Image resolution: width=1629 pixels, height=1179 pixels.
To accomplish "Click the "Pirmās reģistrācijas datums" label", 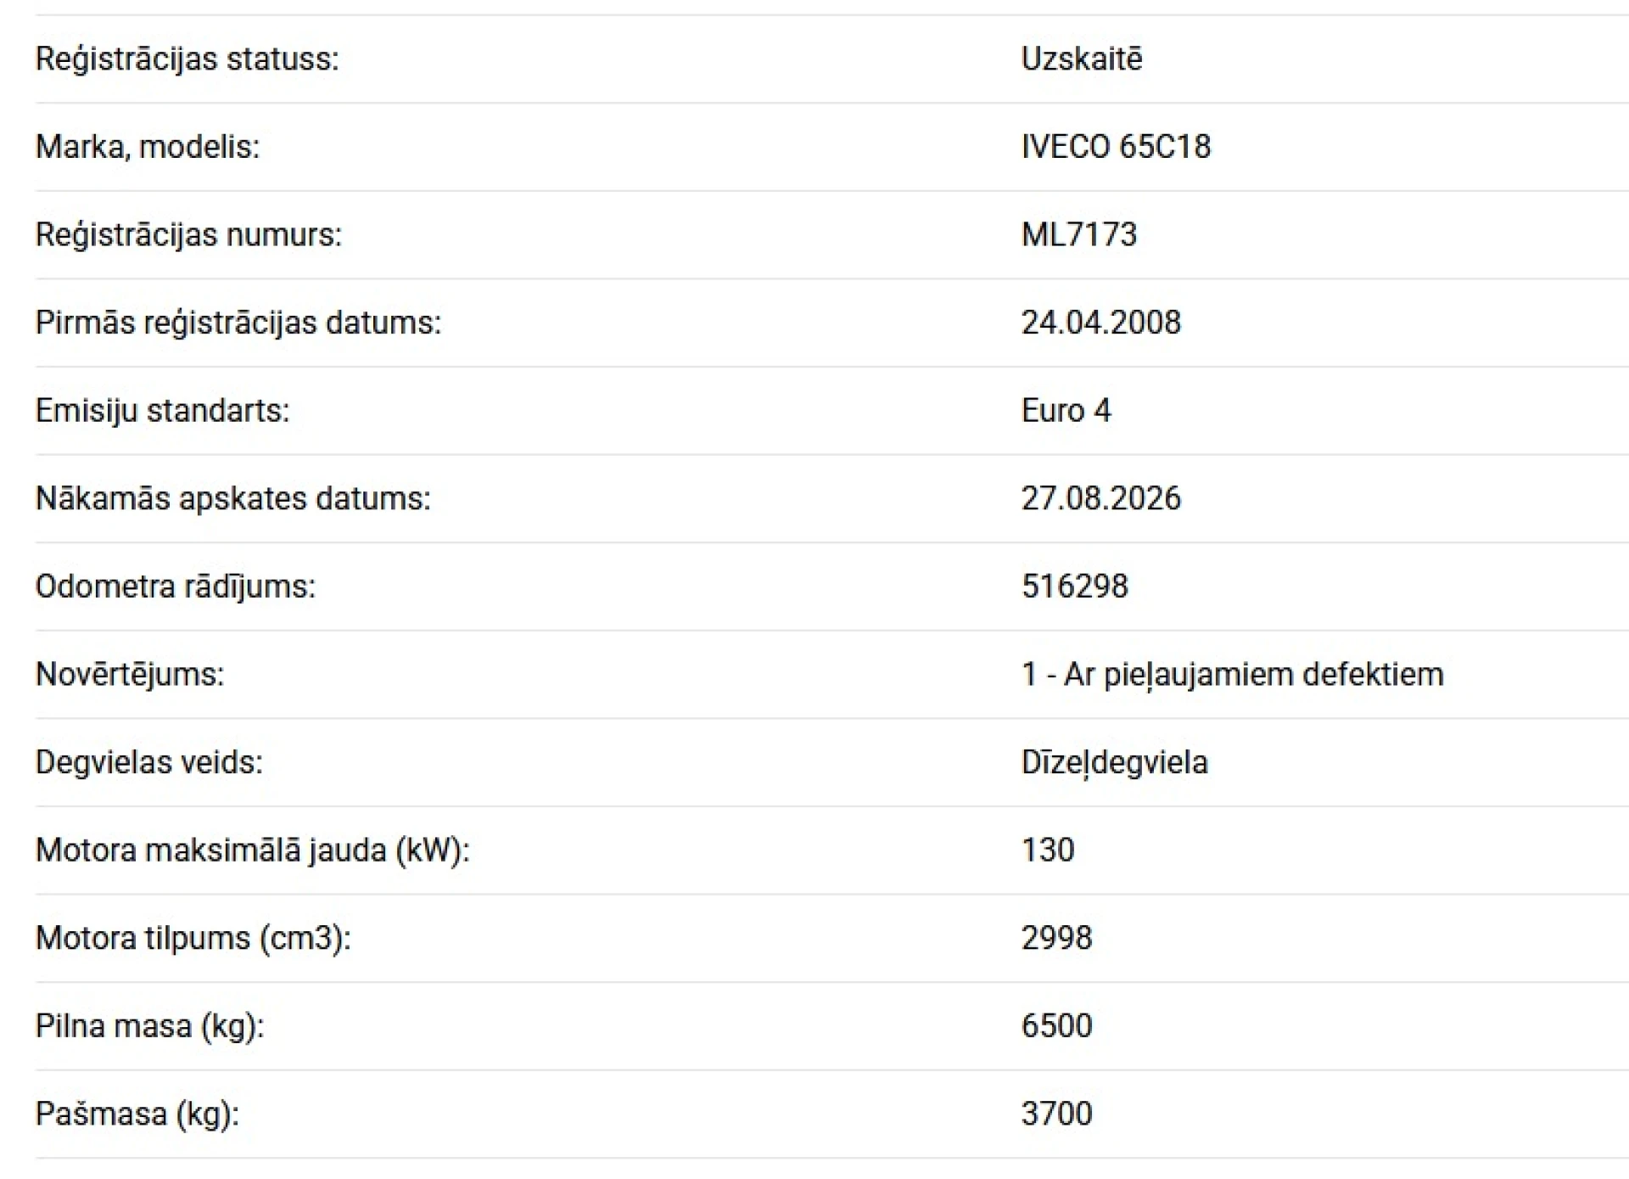I will coord(238,323).
